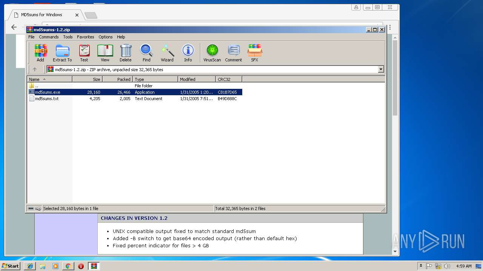Open the network tray icon

[x=438, y=266]
